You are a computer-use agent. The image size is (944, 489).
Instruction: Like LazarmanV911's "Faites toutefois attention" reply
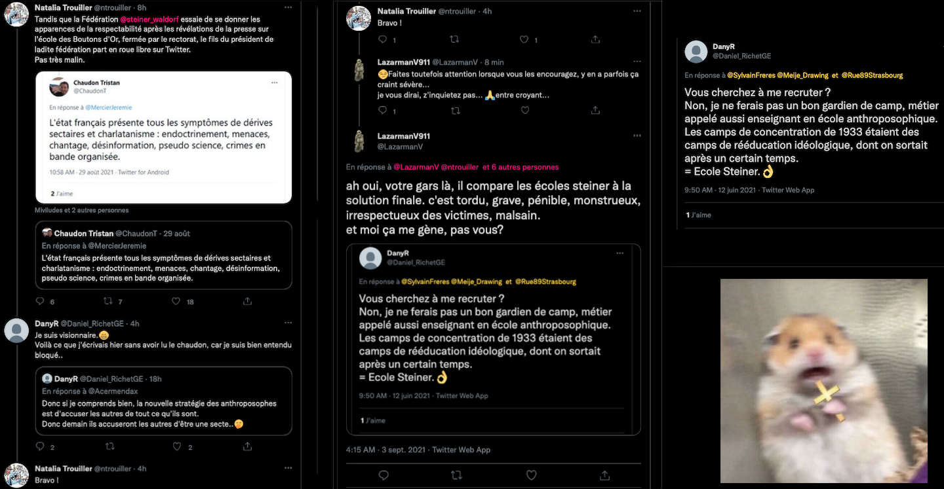pyautogui.click(x=524, y=111)
